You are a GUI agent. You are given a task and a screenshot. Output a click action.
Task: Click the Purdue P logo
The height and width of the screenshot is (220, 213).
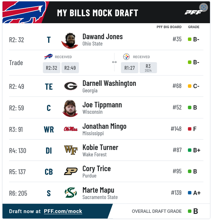click(x=71, y=171)
